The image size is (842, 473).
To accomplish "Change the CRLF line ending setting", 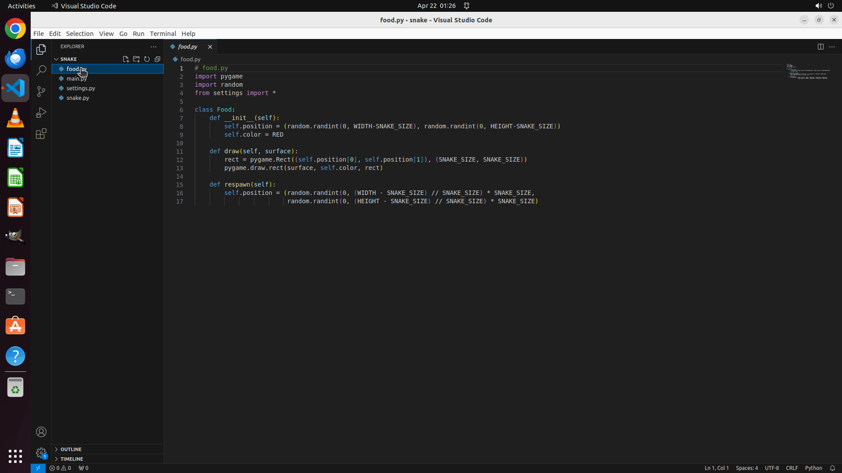I will tap(792, 468).
